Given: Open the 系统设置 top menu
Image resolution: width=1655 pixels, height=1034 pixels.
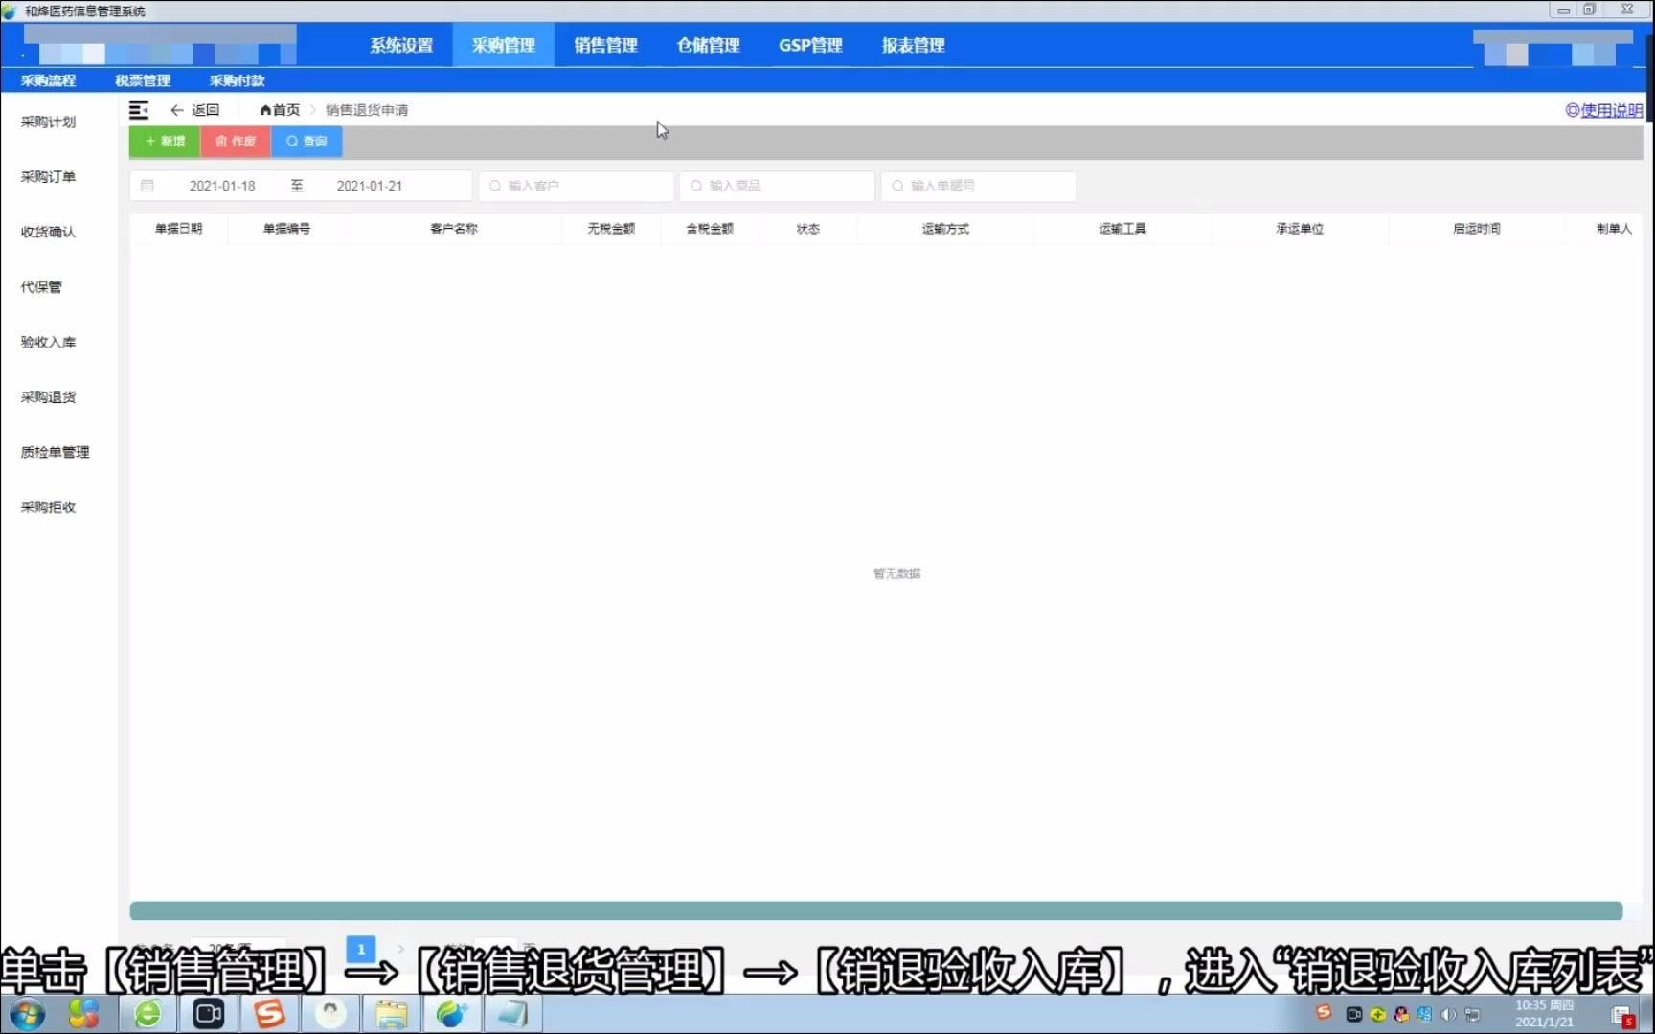Looking at the screenshot, I should [401, 45].
